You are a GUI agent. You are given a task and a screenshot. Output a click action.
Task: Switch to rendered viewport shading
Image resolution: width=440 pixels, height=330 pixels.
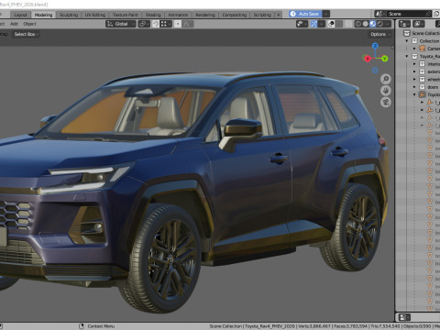coord(380,24)
